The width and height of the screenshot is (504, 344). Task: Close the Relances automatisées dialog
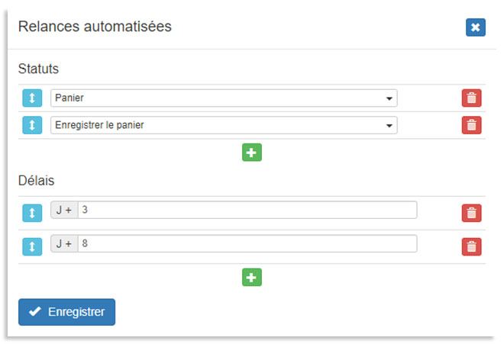475,27
